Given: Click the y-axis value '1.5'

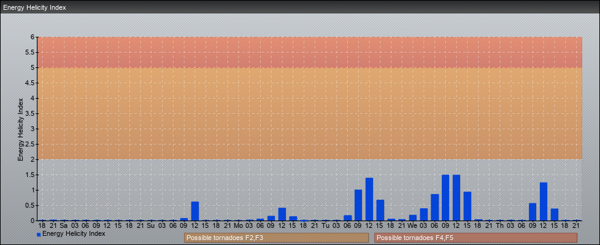Looking at the screenshot, I should [x=31, y=175].
